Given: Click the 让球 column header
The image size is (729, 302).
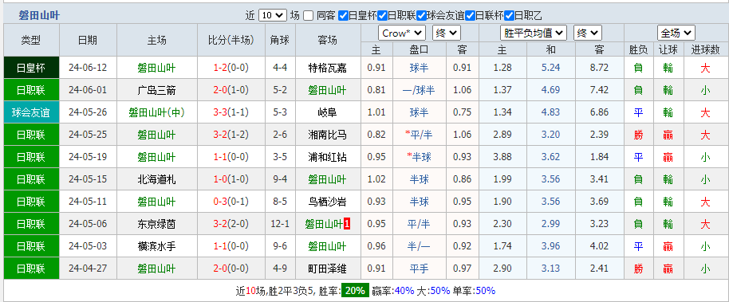Looking at the screenshot, I should 668,49.
